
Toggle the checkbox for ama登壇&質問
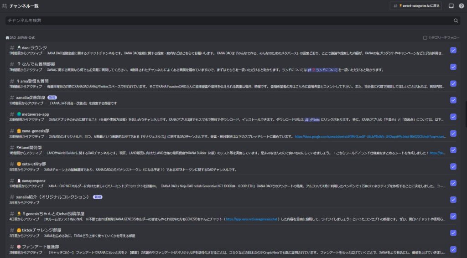tap(453, 83)
